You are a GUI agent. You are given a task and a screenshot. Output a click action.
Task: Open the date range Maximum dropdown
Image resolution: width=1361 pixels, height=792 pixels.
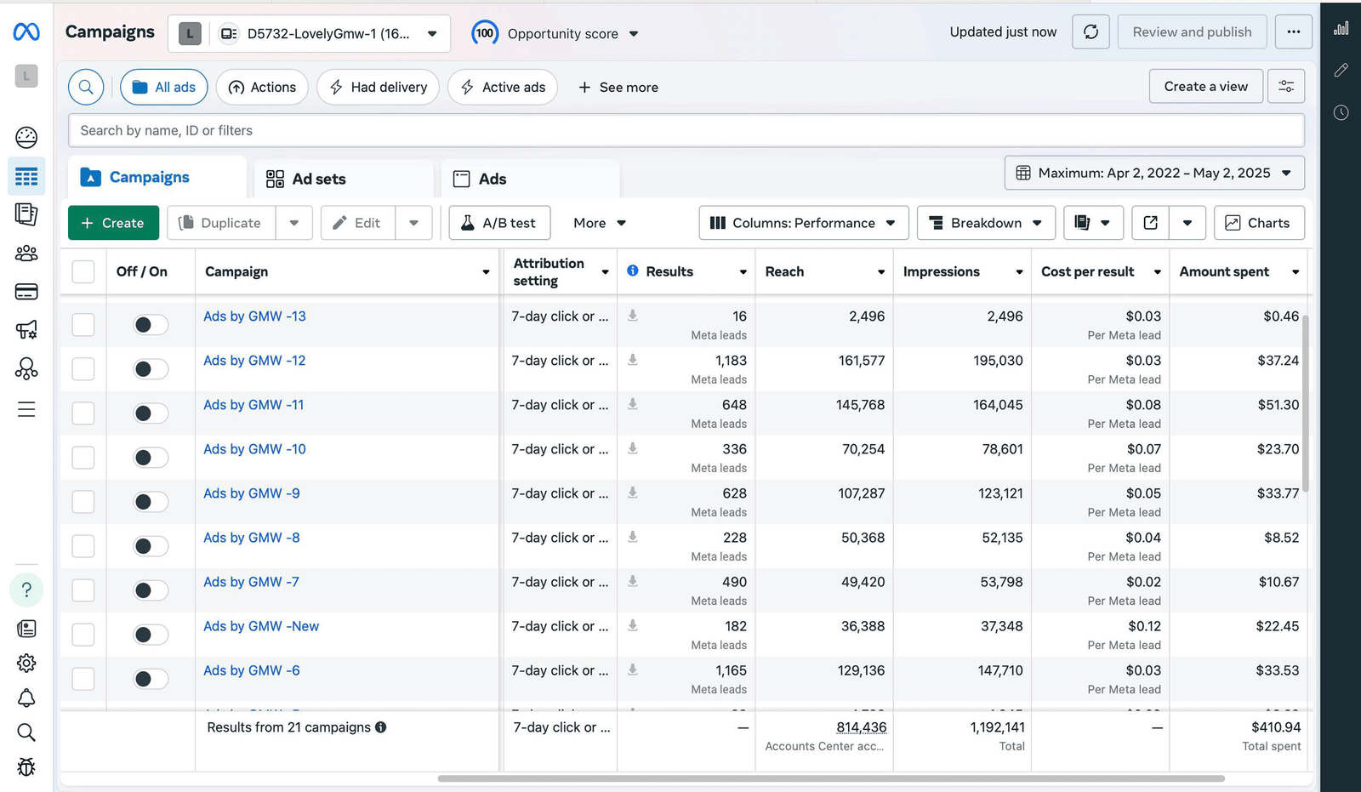[1154, 173]
